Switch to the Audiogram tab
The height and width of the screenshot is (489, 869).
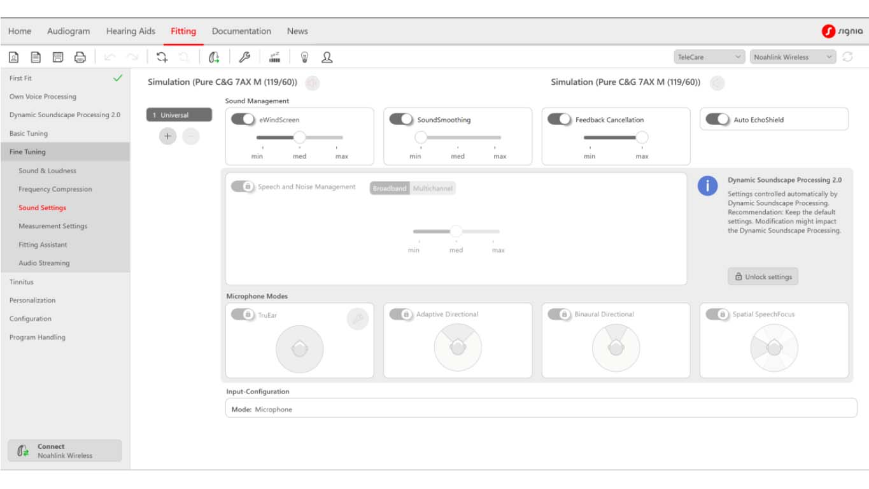click(69, 31)
